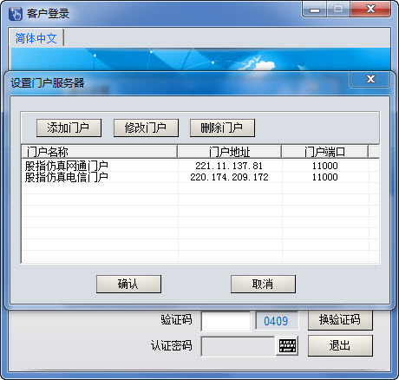Minimize the 客户登录 window
Image resolution: width=399 pixels, height=380 pixels.
click(x=315, y=10)
